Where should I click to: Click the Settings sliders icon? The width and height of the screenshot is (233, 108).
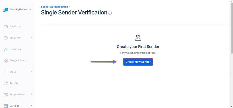coord(6,106)
